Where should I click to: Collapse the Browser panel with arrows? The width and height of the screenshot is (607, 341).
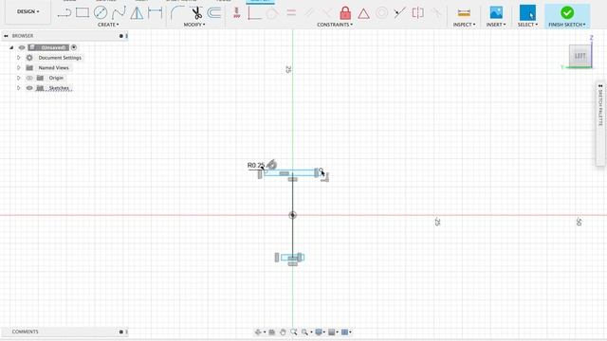coord(6,36)
